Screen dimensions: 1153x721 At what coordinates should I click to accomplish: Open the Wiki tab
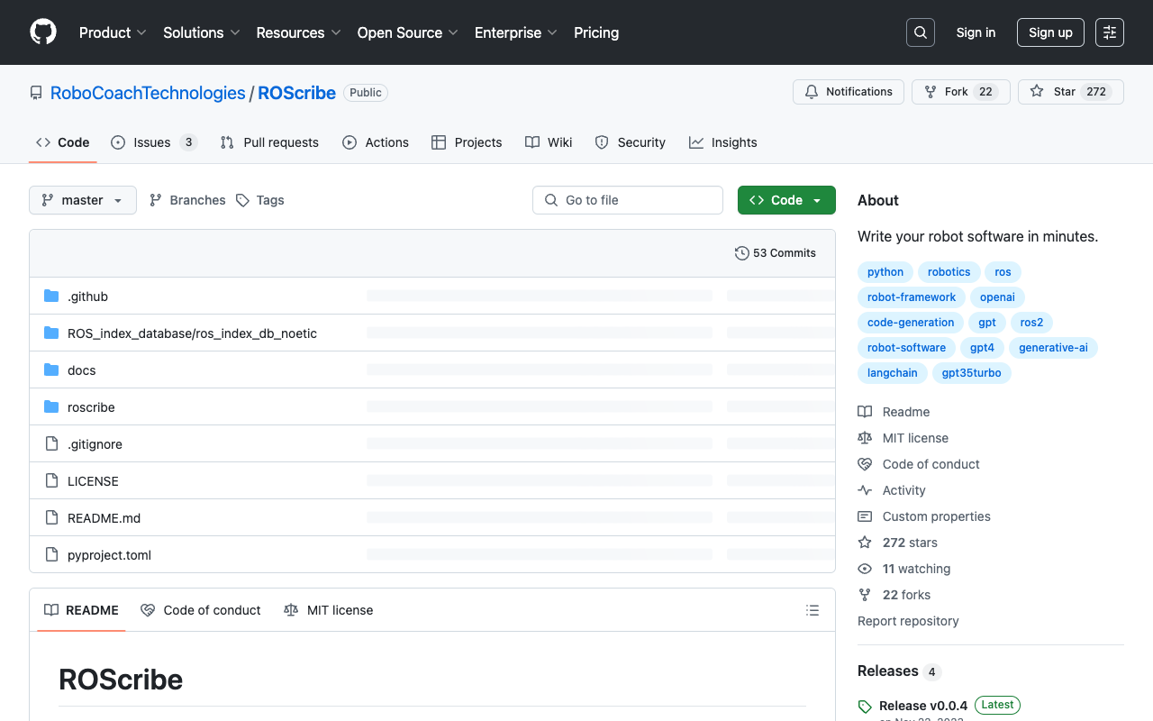point(549,142)
